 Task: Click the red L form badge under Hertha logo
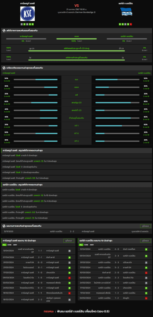click(131, 24)
